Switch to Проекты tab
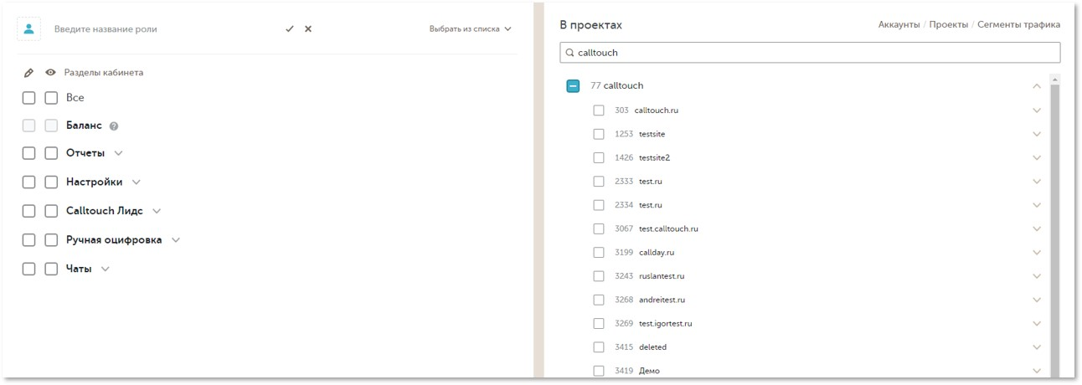 (949, 24)
